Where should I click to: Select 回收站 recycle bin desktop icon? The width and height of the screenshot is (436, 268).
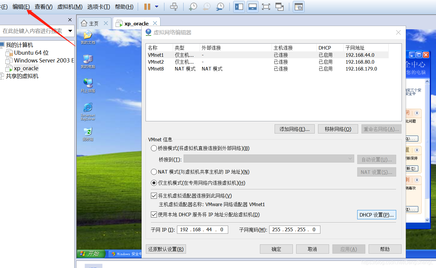(x=88, y=134)
